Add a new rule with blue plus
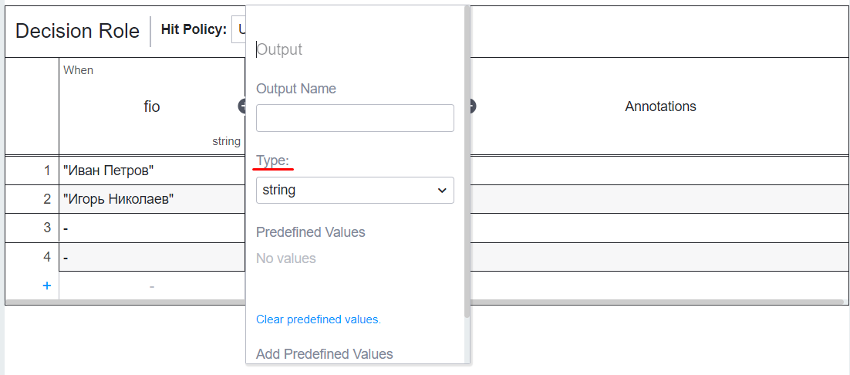The width and height of the screenshot is (850, 375). tap(46, 285)
